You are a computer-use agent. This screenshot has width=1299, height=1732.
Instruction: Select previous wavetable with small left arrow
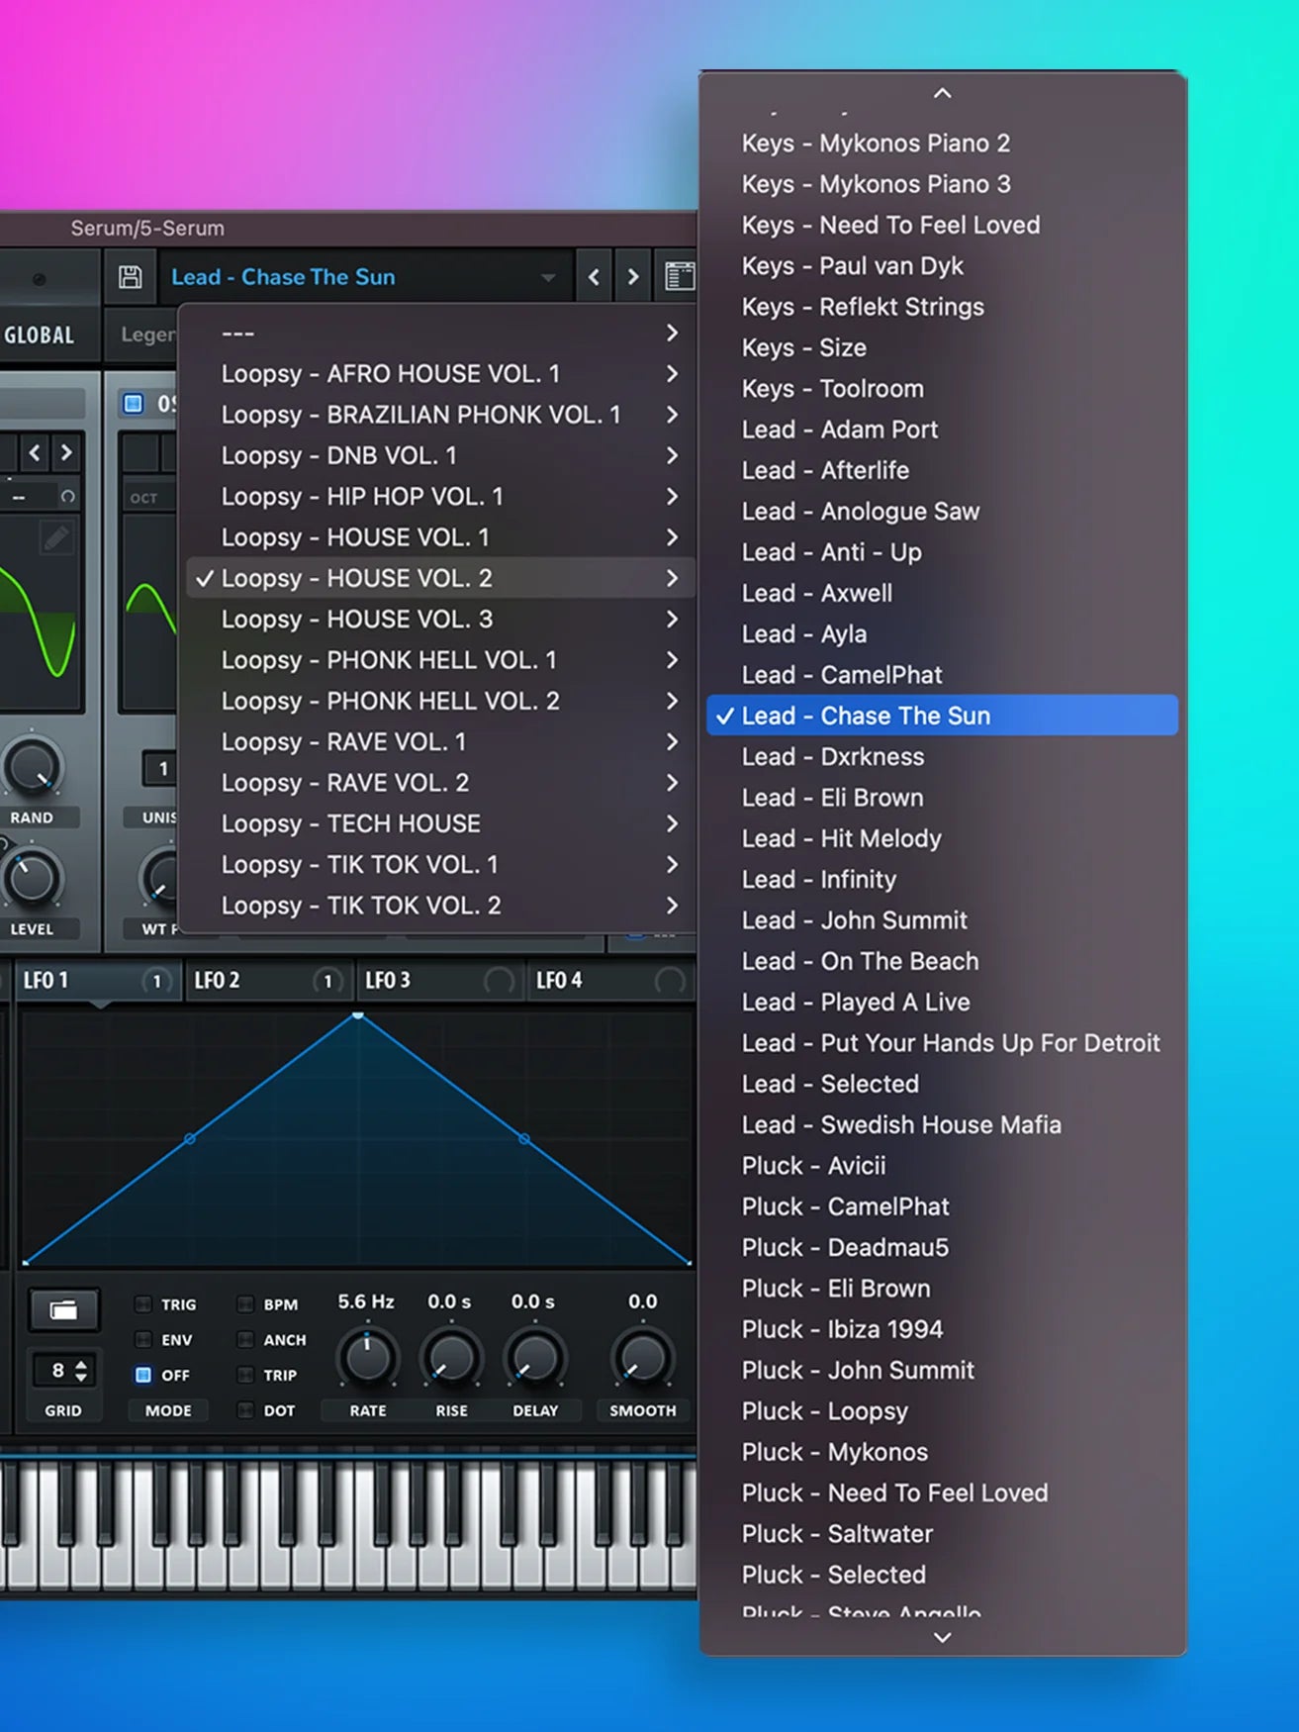(x=35, y=453)
